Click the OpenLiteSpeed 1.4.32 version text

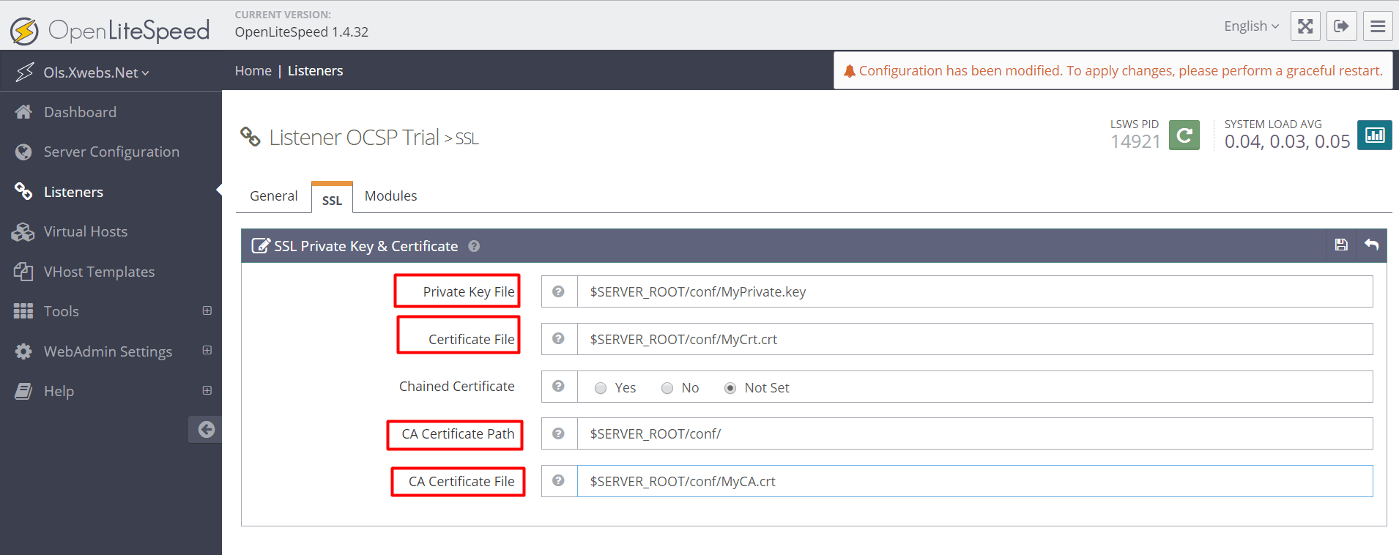pos(302,32)
